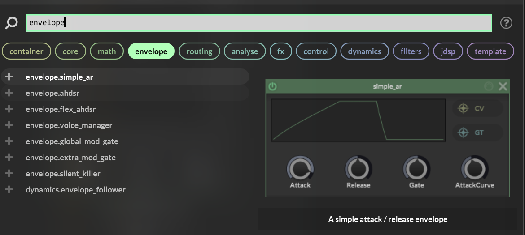Select dynamics.envelope_follower in the list
The height and width of the screenshot is (235, 525).
click(x=75, y=190)
